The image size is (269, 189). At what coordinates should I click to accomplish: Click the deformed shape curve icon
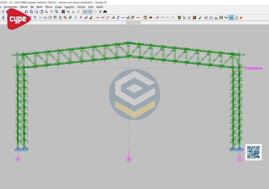(x=226, y=18)
